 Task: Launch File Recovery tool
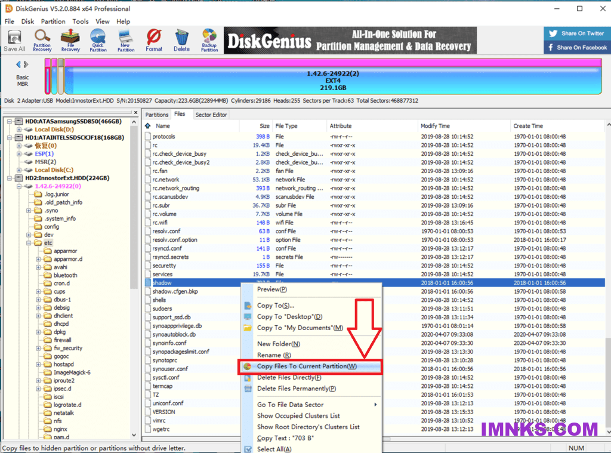click(x=70, y=41)
